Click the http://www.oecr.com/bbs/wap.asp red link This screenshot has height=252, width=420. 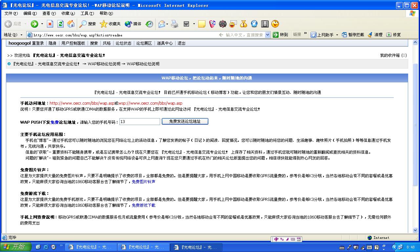pyautogui.click(x=82, y=103)
